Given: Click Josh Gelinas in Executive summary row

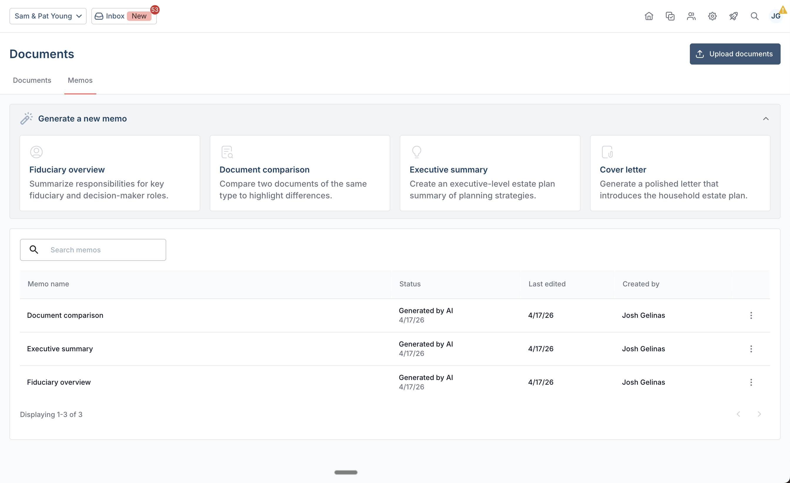Looking at the screenshot, I should pos(643,349).
